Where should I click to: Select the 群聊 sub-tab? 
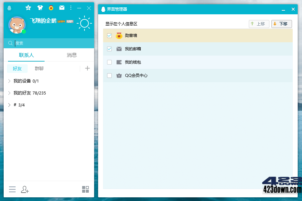(39, 69)
